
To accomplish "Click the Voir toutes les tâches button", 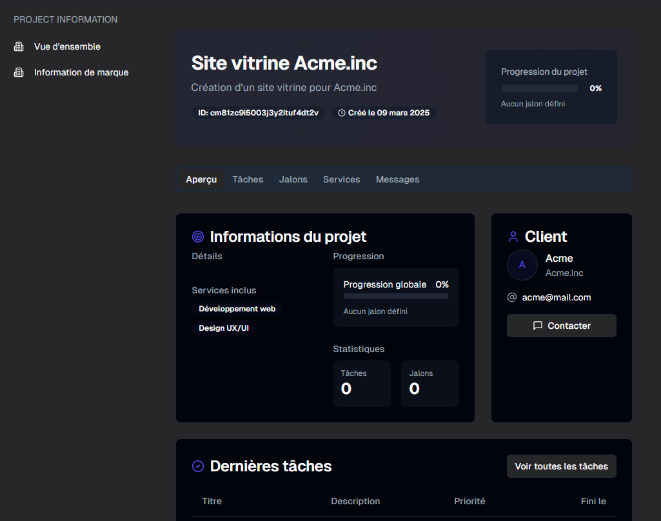I will tap(561, 466).
